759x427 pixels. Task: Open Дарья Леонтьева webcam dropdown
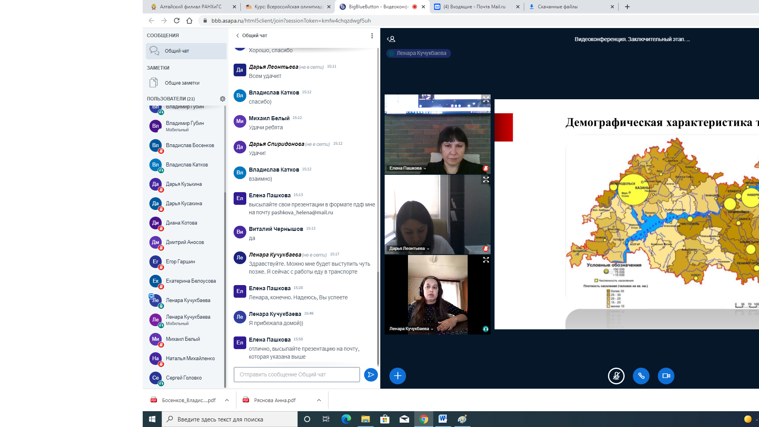pyautogui.click(x=409, y=249)
